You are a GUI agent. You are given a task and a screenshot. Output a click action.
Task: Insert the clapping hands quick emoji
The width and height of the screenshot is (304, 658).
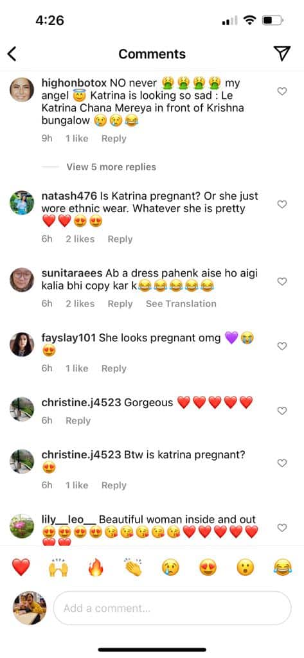pyautogui.click(x=133, y=567)
